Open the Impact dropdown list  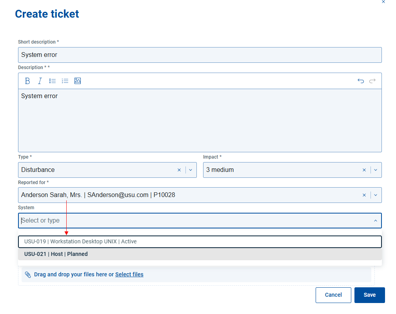click(376, 170)
